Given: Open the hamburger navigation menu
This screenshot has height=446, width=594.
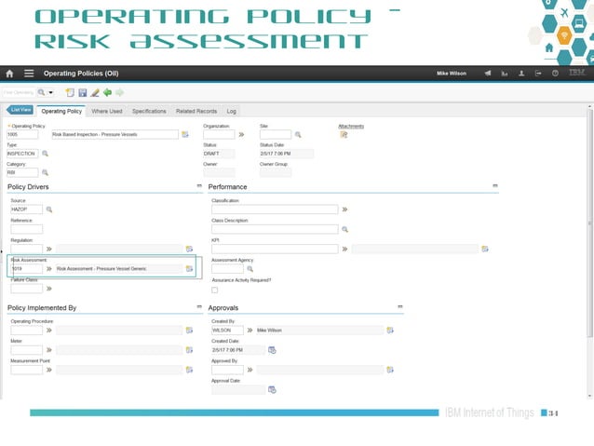Looking at the screenshot, I should pyautogui.click(x=29, y=74).
